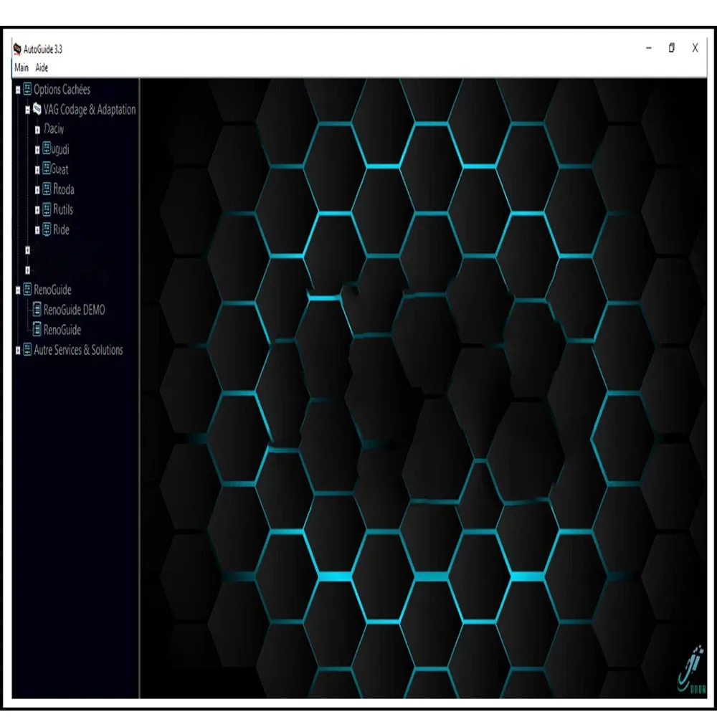
Task: Minimize the AutoGuide window
Action: 649,48
